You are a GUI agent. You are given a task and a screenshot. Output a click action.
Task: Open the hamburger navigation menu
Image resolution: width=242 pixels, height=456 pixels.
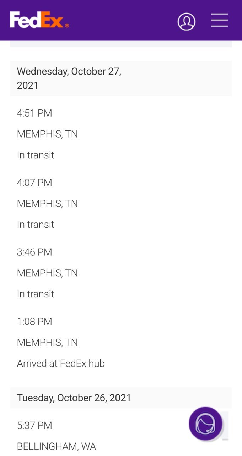(x=219, y=20)
